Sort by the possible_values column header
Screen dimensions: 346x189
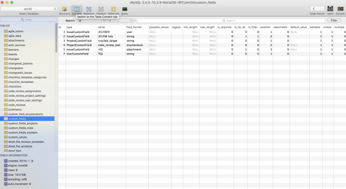pyautogui.click(x=160, y=27)
